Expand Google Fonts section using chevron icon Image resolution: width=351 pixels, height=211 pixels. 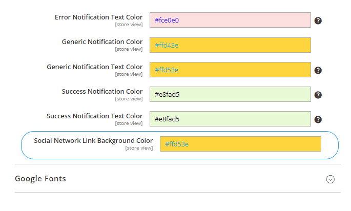click(x=331, y=179)
